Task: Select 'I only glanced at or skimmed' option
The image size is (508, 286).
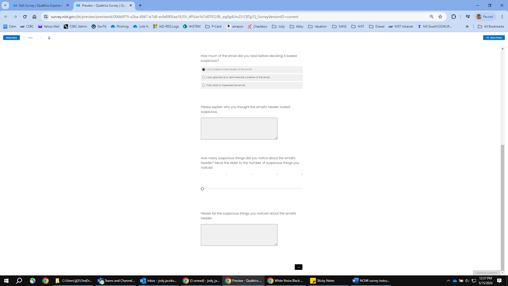Action: (x=203, y=78)
